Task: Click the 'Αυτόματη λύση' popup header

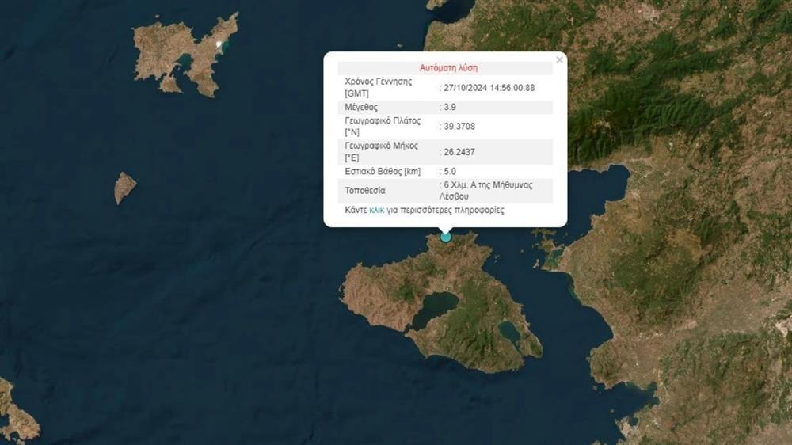Action: [x=448, y=68]
